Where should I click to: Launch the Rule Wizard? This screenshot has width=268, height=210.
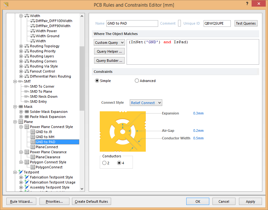21,201
